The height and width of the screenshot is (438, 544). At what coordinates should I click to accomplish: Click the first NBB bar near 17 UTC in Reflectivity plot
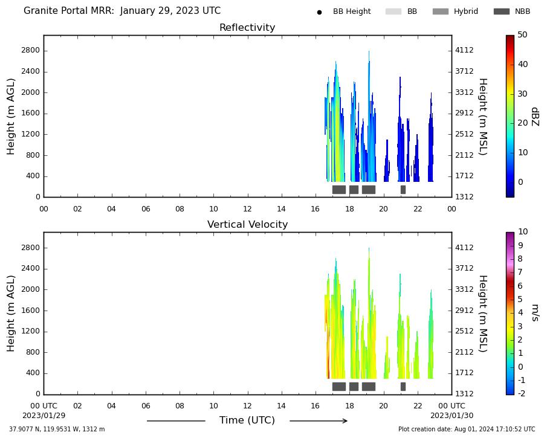click(339, 190)
